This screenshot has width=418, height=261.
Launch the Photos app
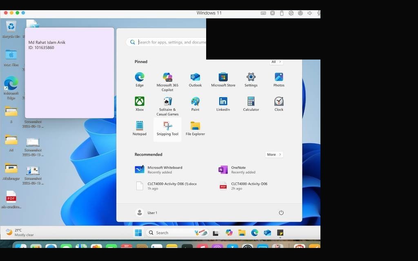(x=279, y=80)
